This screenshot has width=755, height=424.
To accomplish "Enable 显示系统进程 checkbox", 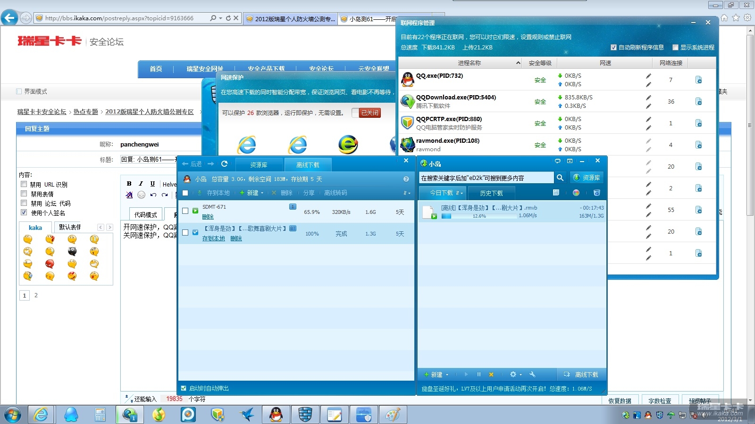I will [675, 47].
